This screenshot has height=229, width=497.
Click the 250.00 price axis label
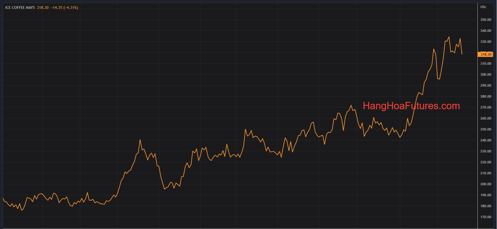[x=486, y=129]
